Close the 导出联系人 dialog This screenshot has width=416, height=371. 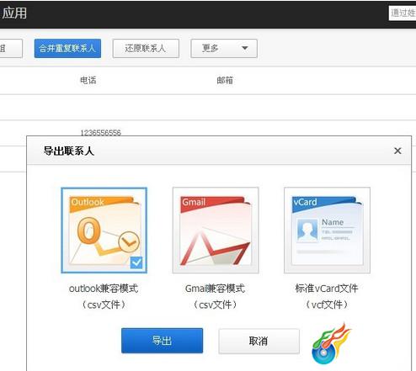click(x=397, y=151)
